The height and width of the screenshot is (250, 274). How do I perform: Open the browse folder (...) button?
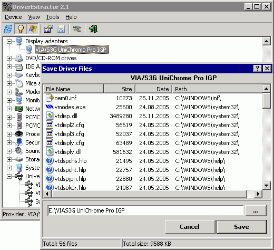click(256, 210)
